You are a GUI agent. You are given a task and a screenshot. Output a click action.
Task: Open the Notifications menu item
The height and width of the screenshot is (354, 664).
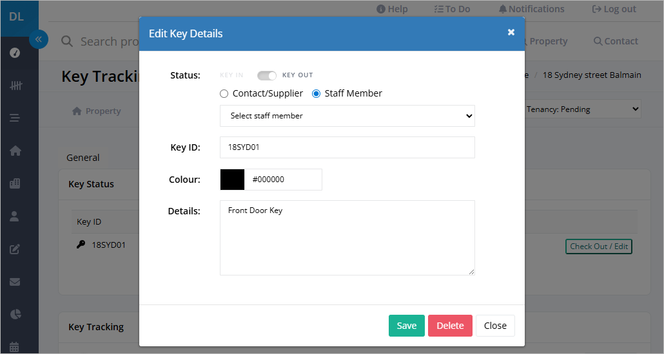[531, 9]
